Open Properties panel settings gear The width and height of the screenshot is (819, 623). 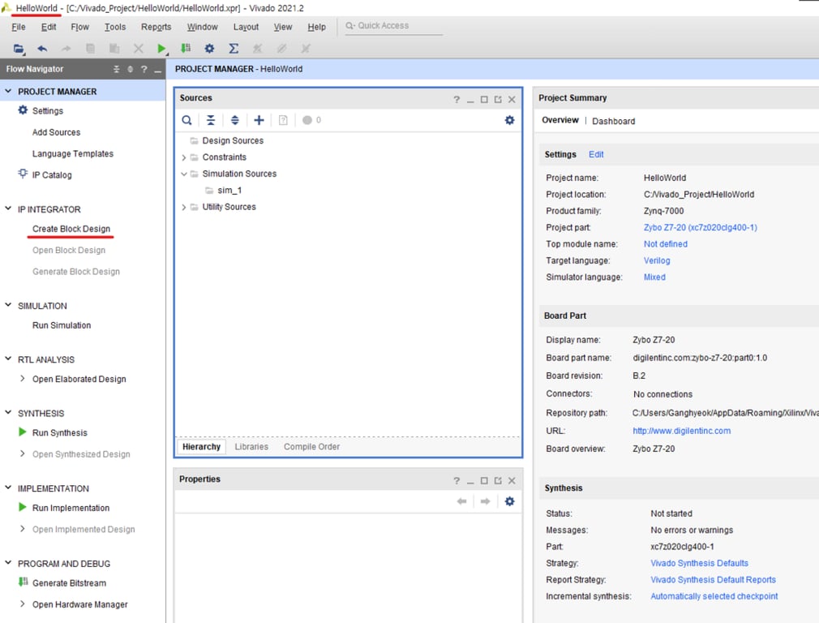510,501
